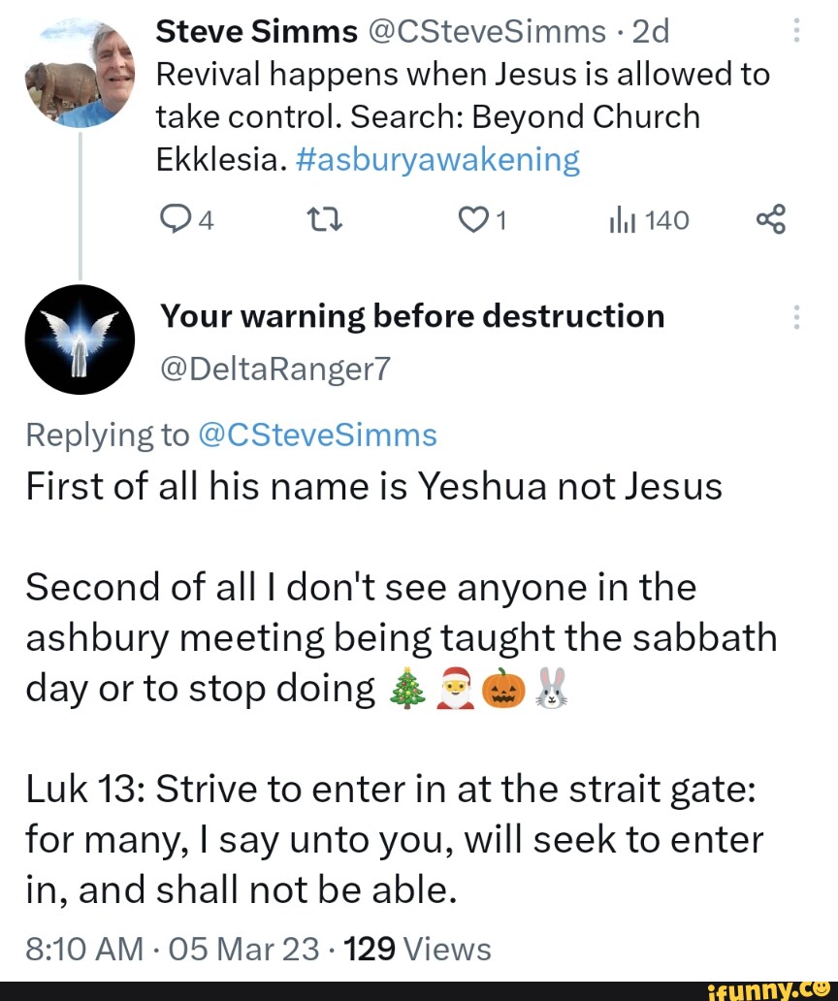
Task: Click the @DeltaRanger7 handle
Action: click(x=274, y=368)
